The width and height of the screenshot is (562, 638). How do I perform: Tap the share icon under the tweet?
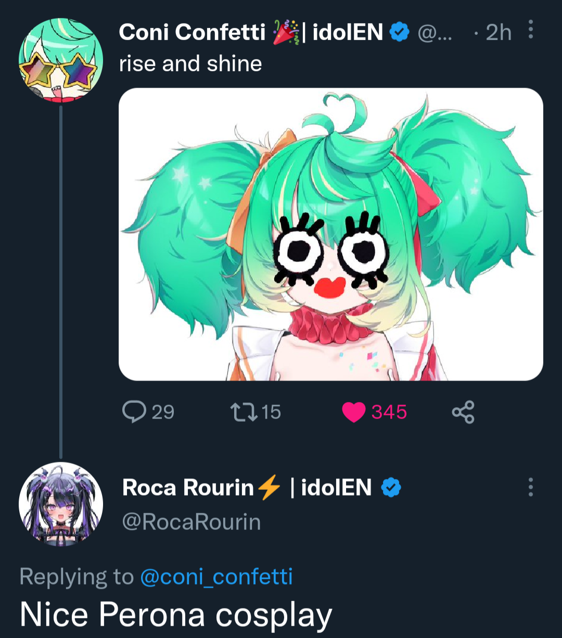pyautogui.click(x=463, y=412)
